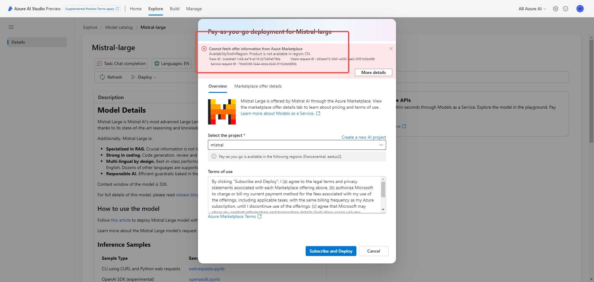Select the Explore tab
This screenshot has width=594, height=282.
point(156,9)
